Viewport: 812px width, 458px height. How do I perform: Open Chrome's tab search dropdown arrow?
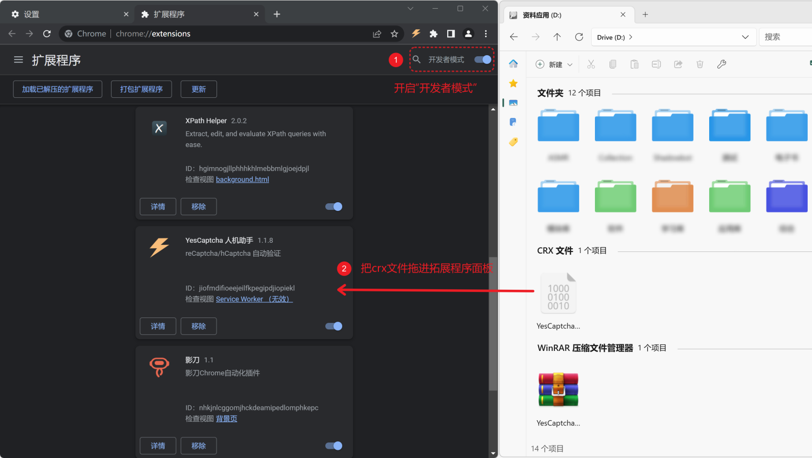[410, 9]
